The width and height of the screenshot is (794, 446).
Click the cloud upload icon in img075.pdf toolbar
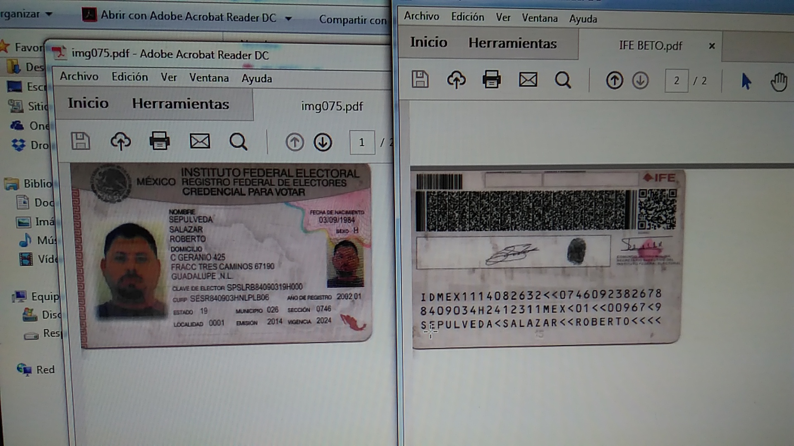[120, 141]
